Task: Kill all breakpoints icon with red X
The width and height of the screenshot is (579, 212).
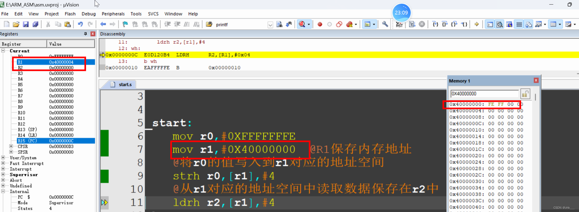Action: pyautogui.click(x=349, y=24)
